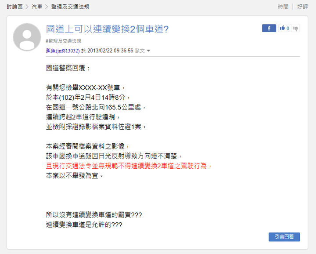Click the text 國道警察回覆:
316x254 pixels.
tap(68, 68)
